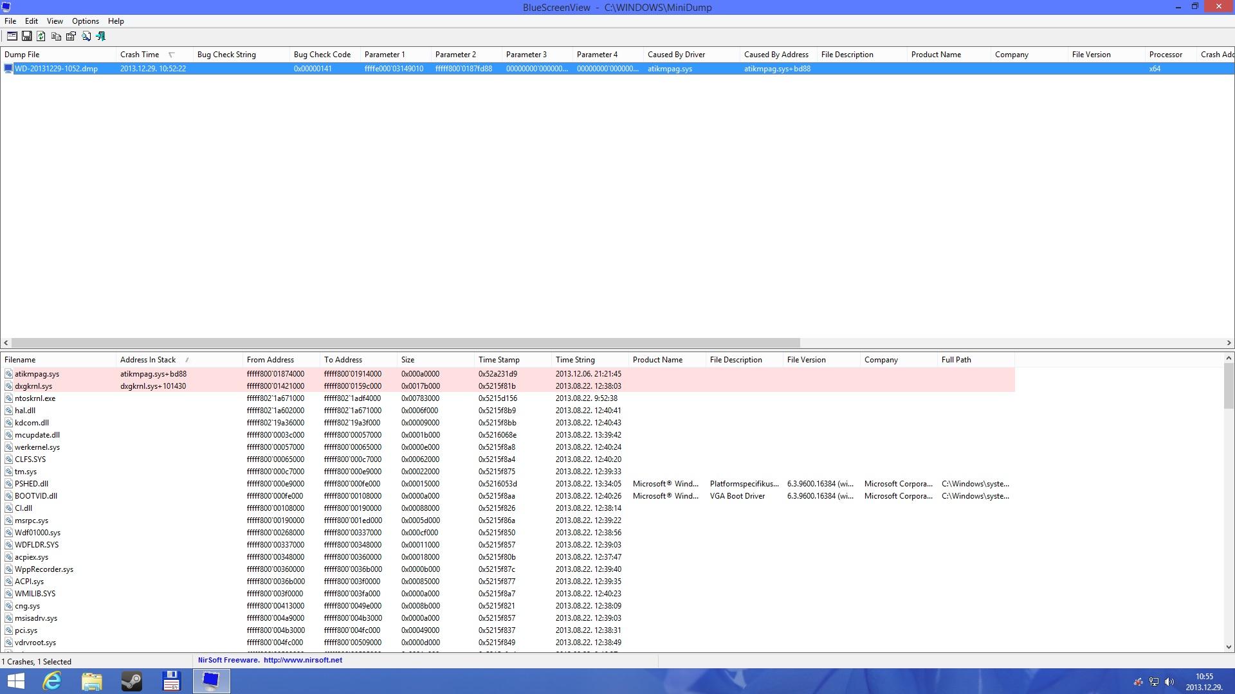Open File Explorer from the taskbar
The height and width of the screenshot is (694, 1235).
coord(91,681)
